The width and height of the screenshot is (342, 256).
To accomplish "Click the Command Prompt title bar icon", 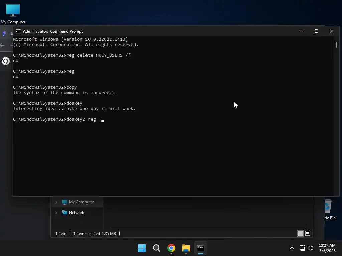I will (x=18, y=31).
